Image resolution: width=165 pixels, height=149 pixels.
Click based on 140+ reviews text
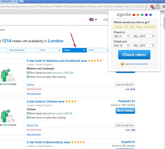(123, 105)
